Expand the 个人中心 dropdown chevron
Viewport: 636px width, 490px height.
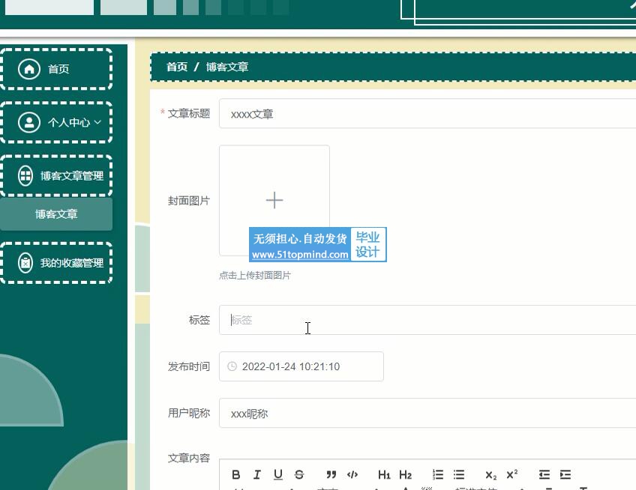tap(97, 122)
